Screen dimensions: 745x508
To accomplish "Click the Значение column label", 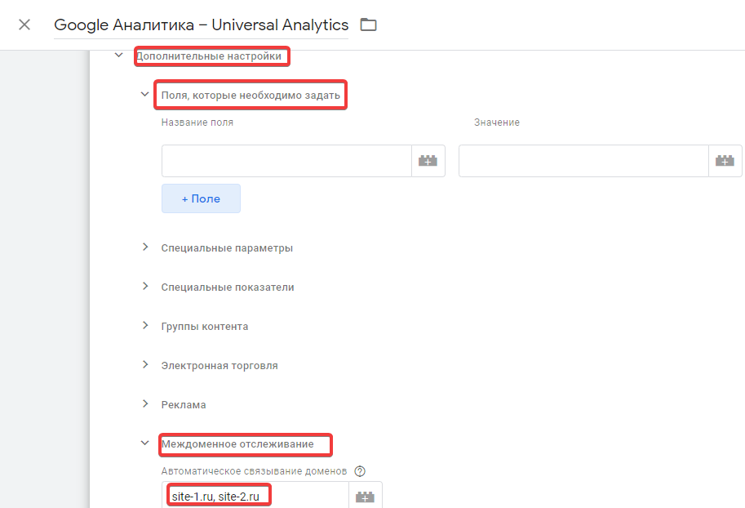I will click(496, 123).
